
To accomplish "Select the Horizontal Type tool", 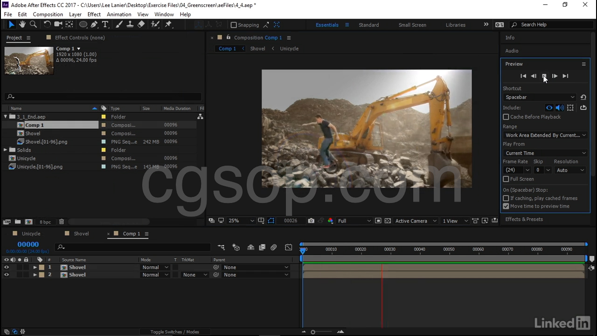I will point(105,25).
